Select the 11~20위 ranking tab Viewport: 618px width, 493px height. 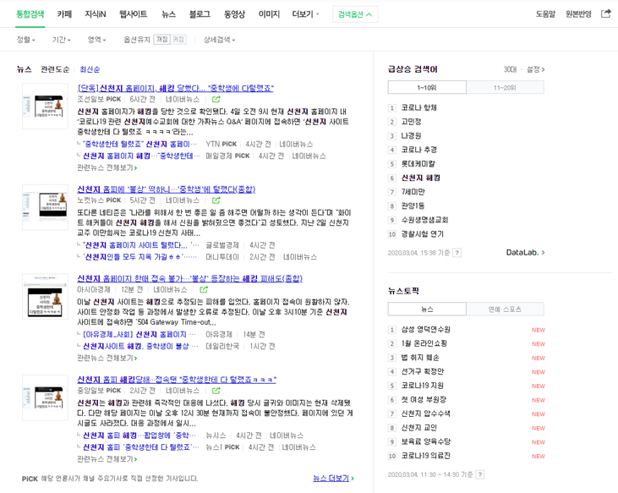(x=505, y=87)
